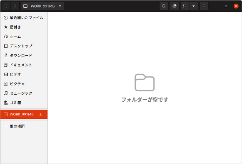Viewport: 242px width, 164px height.
Task: Open view options dropdown arrow
Action: point(194,6)
